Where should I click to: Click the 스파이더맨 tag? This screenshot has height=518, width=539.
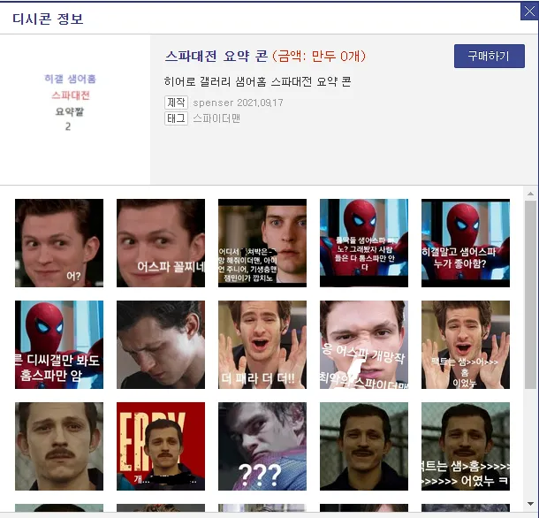pyautogui.click(x=216, y=118)
